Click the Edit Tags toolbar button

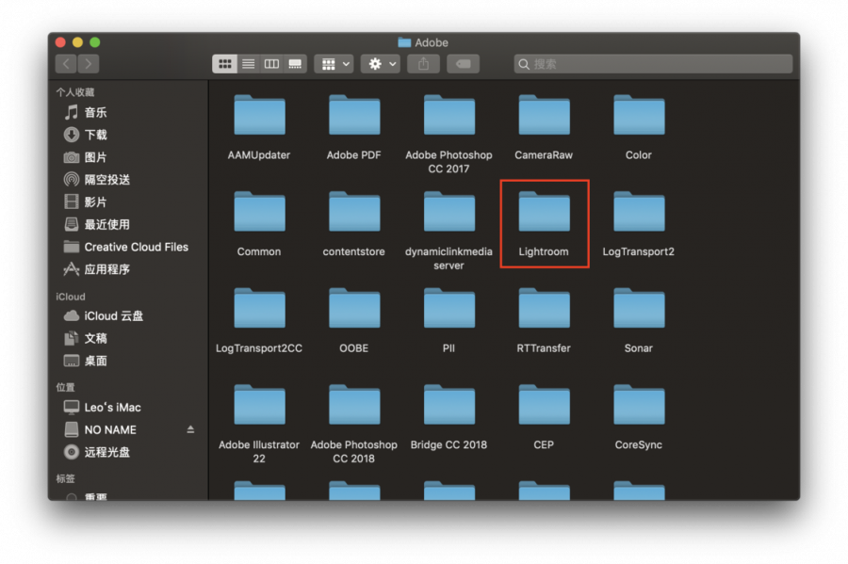pyautogui.click(x=463, y=64)
